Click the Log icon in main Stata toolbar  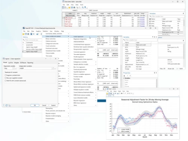pos(31,34)
